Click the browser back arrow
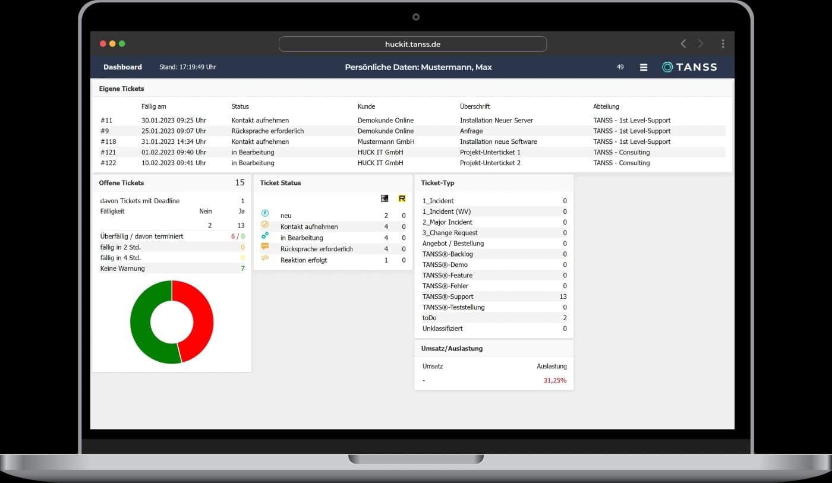The height and width of the screenshot is (483, 832). [683, 43]
